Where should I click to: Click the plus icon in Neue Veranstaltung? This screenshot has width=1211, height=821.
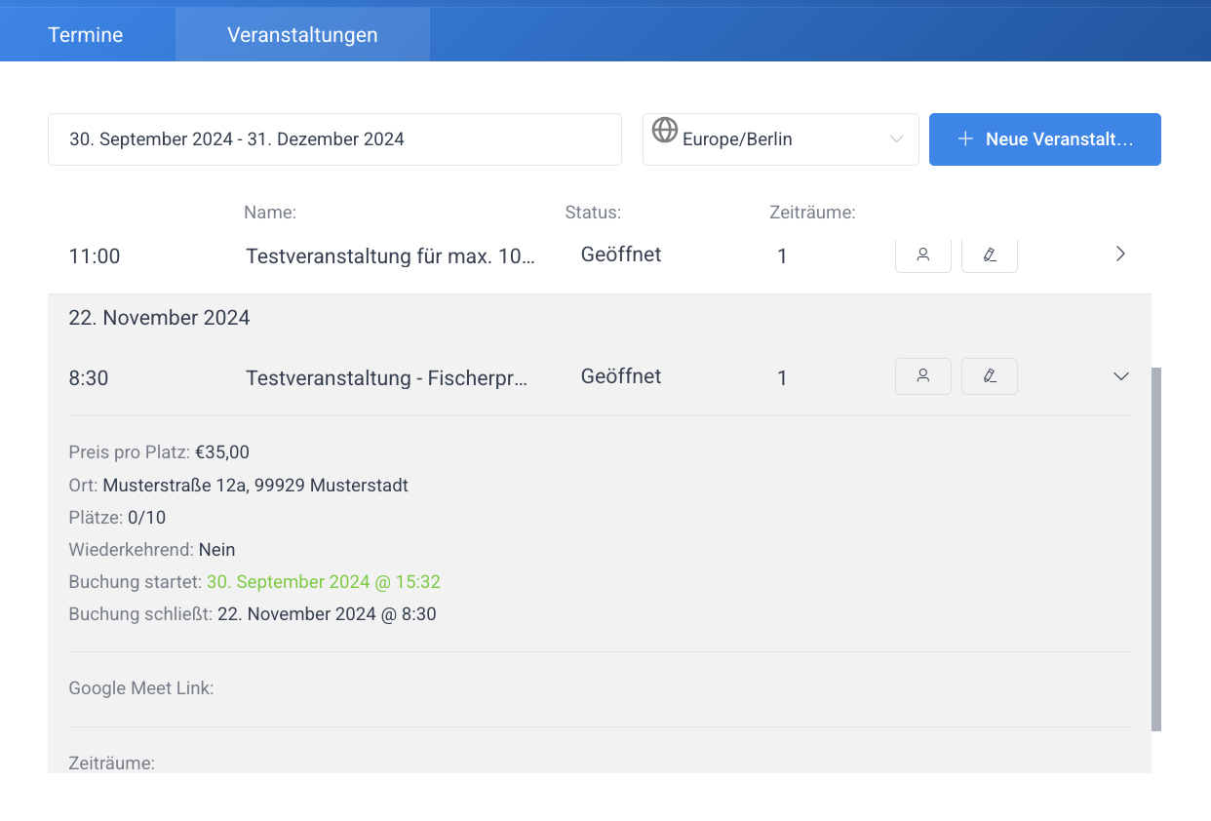[965, 139]
